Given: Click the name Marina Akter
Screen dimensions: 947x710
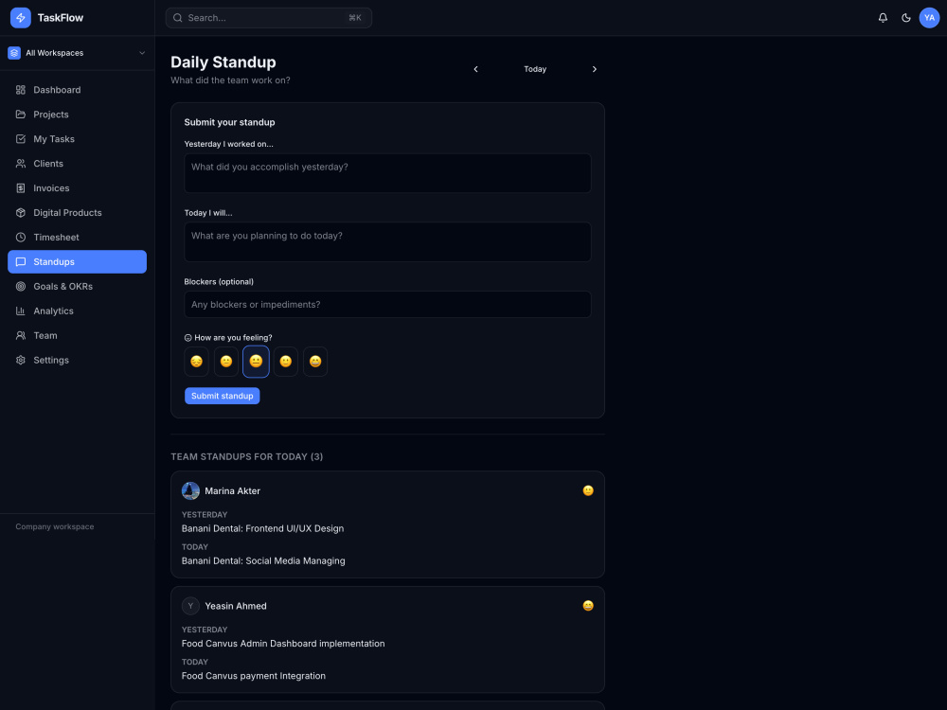Looking at the screenshot, I should [233, 490].
